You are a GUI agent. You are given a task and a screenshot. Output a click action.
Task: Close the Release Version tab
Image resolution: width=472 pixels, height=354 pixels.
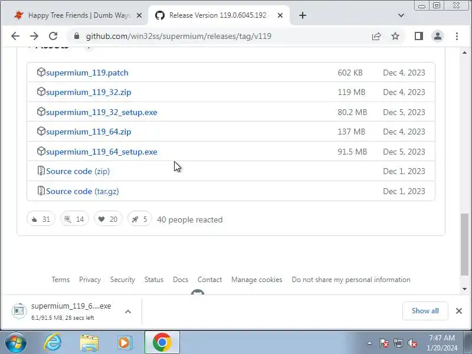click(x=280, y=15)
